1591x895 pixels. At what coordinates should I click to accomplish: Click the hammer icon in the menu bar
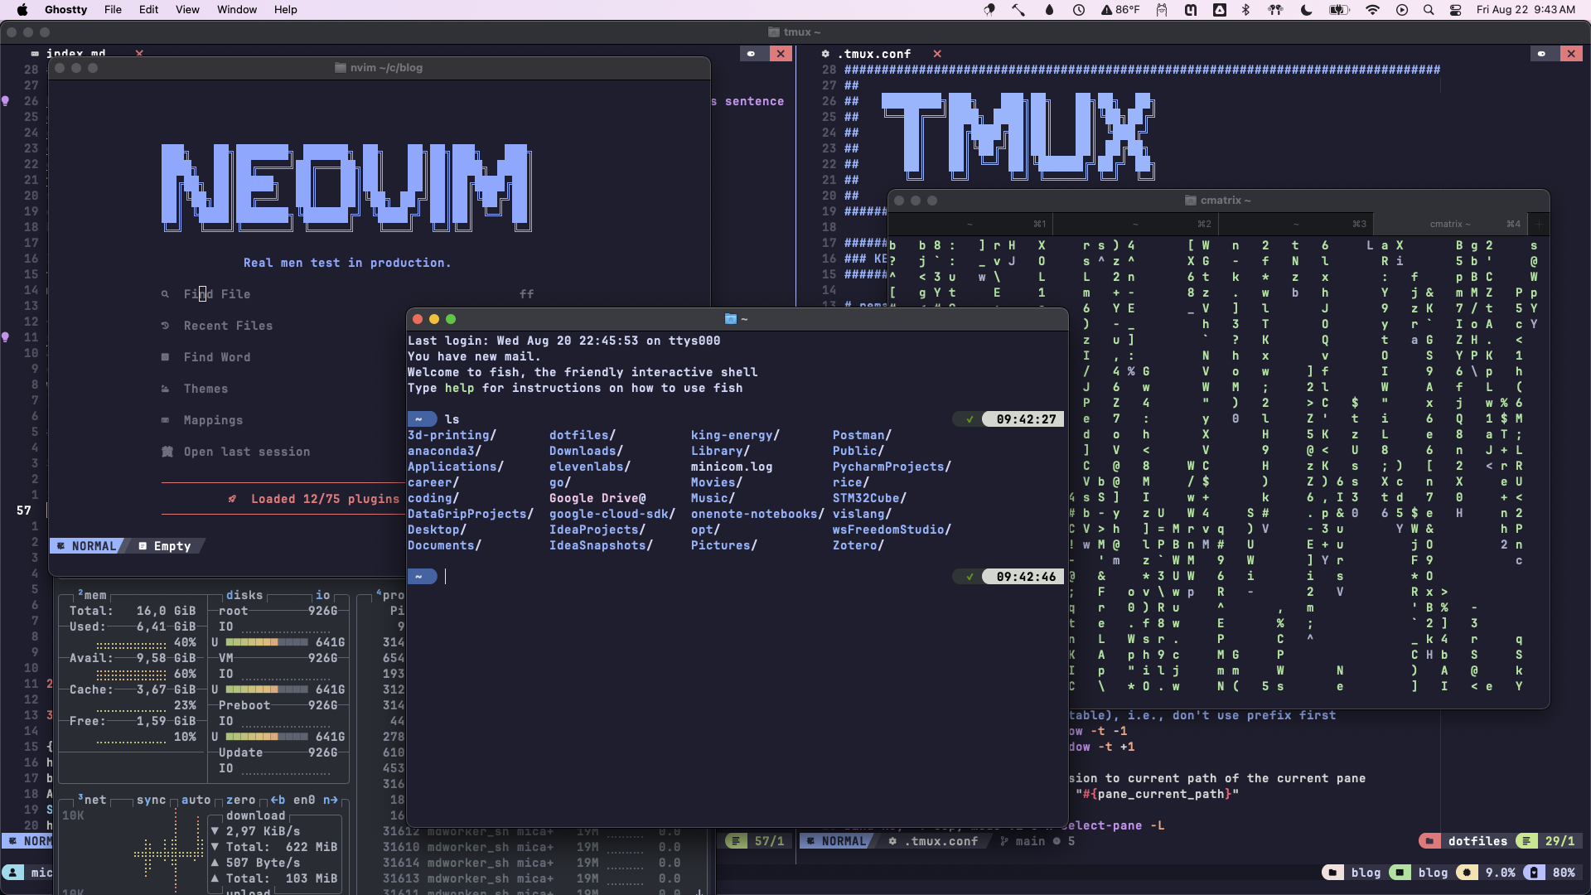tap(1018, 9)
